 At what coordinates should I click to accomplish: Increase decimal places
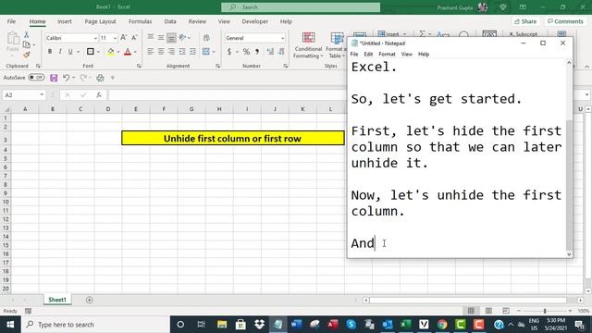pos(270,52)
